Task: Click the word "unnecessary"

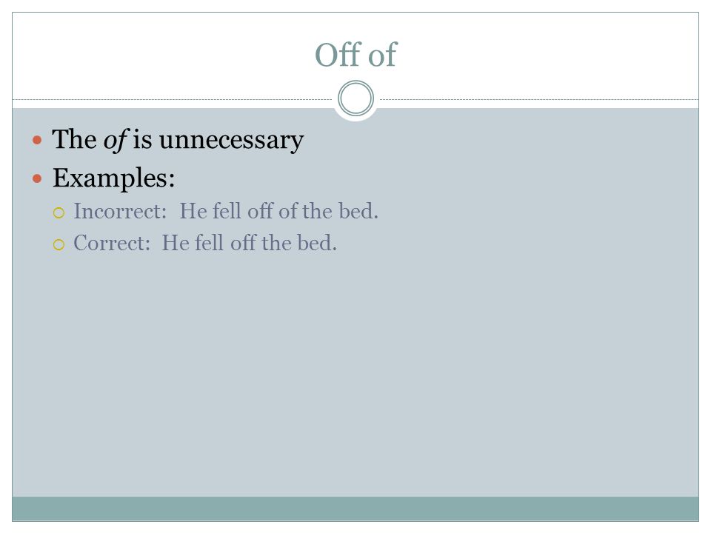Action: tap(231, 140)
